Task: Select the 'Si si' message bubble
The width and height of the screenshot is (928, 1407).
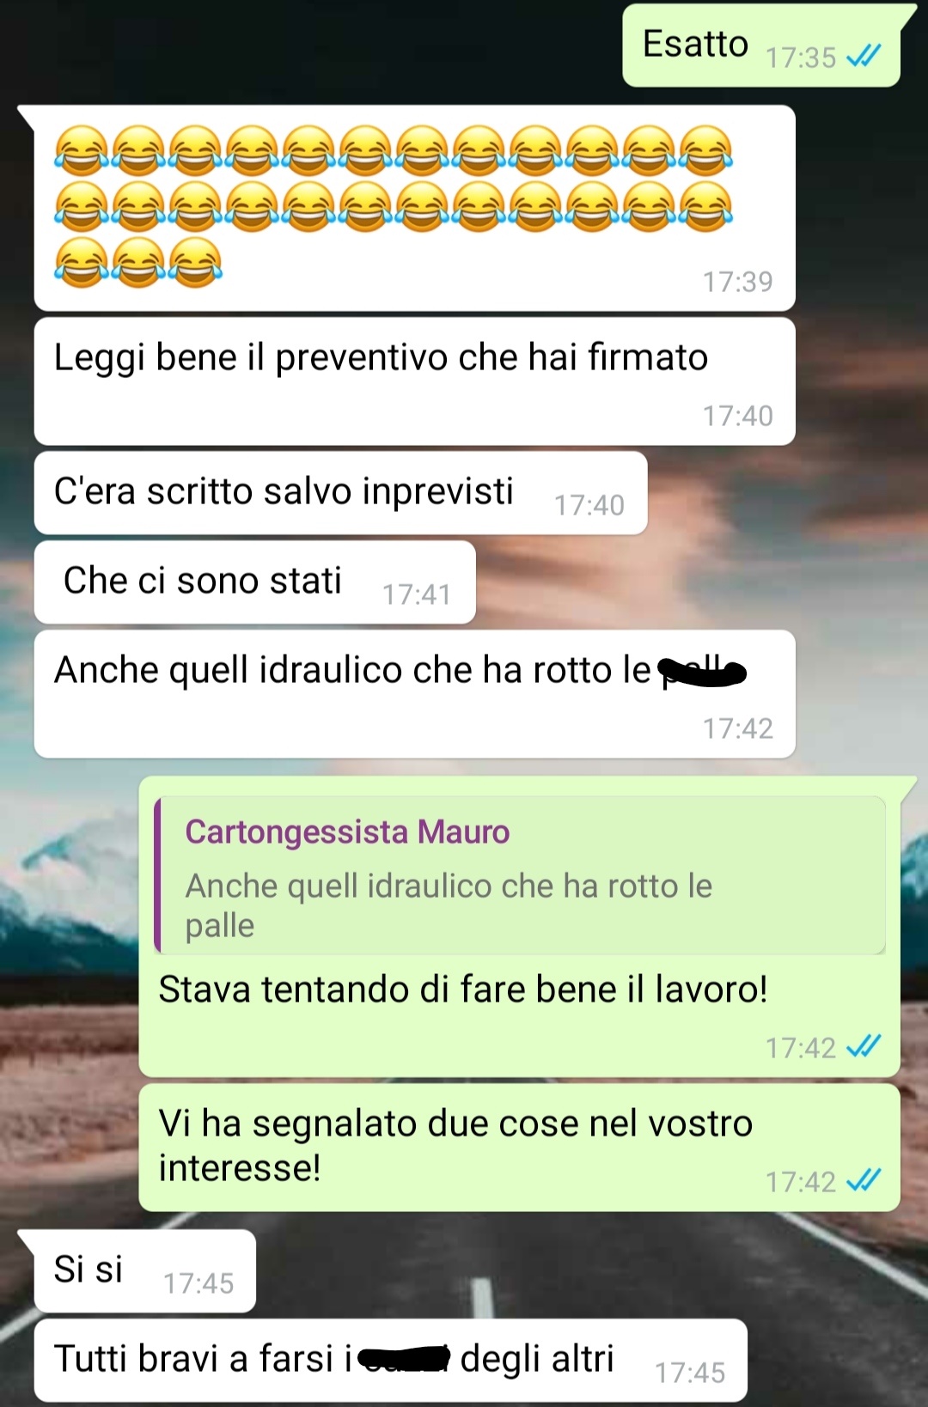Action: coord(144,1271)
